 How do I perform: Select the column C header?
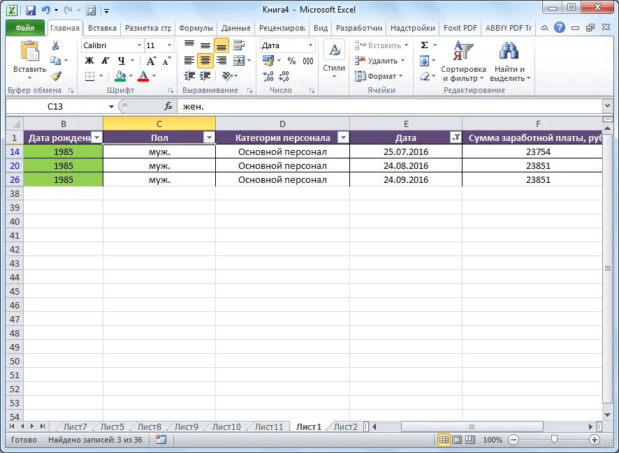click(159, 124)
